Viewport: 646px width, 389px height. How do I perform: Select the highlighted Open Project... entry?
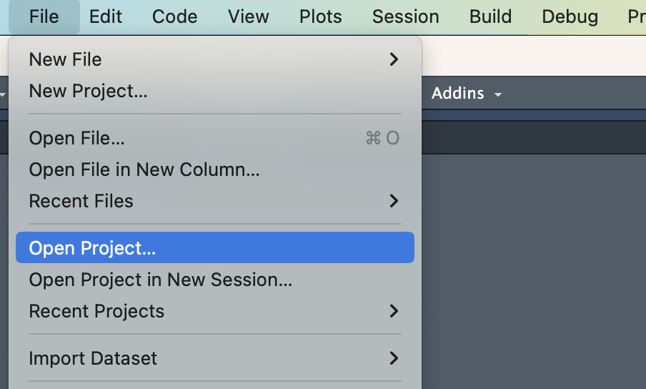(x=215, y=247)
